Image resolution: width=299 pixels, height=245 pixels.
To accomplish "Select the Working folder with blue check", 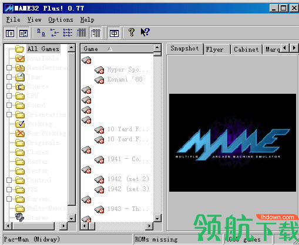I will [40, 124].
